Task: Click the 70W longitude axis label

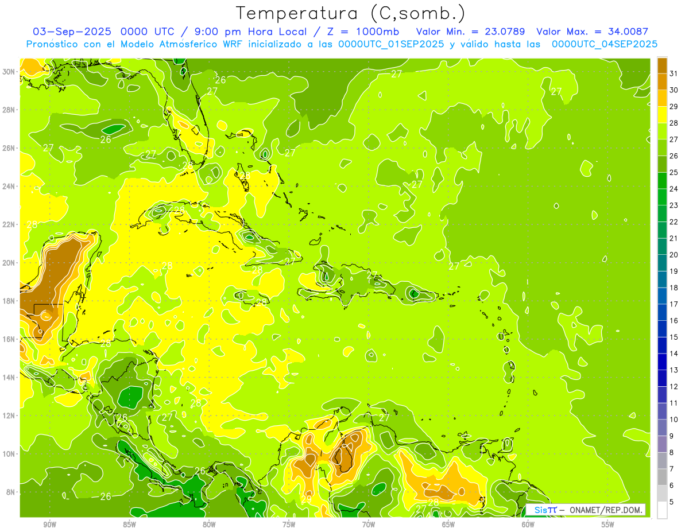Action: click(x=369, y=525)
